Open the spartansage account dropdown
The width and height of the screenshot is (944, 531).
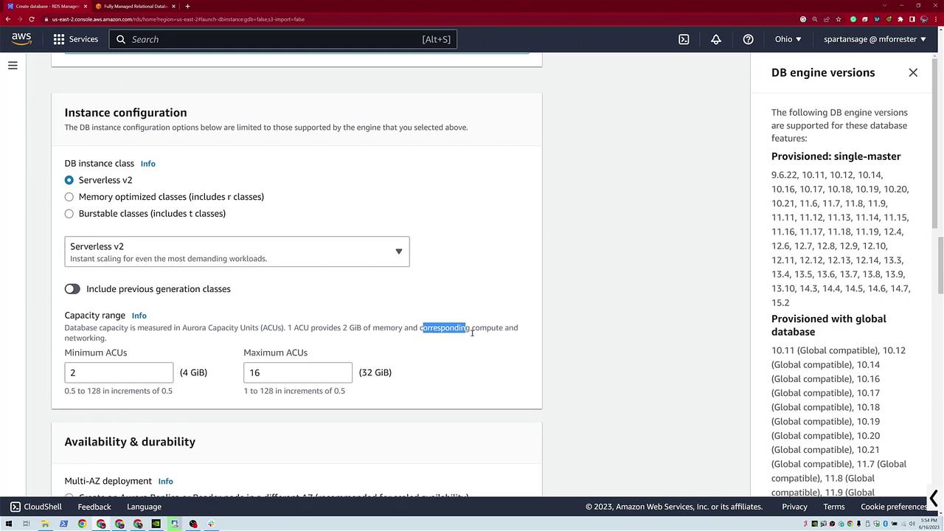[x=875, y=39]
